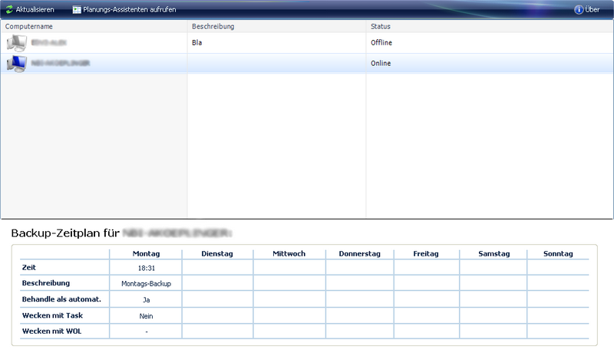
Task: Select the 'Bla' description cell
Action: click(x=197, y=43)
